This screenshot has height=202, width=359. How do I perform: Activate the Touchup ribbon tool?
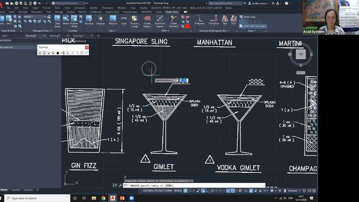pos(89,20)
